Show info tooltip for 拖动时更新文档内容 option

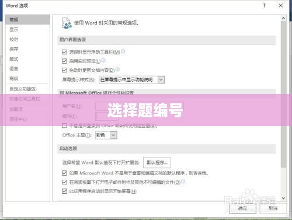click(117, 69)
